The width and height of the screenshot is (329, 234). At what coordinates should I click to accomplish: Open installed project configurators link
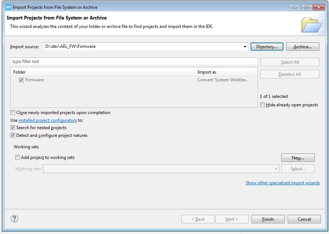pos(48,120)
